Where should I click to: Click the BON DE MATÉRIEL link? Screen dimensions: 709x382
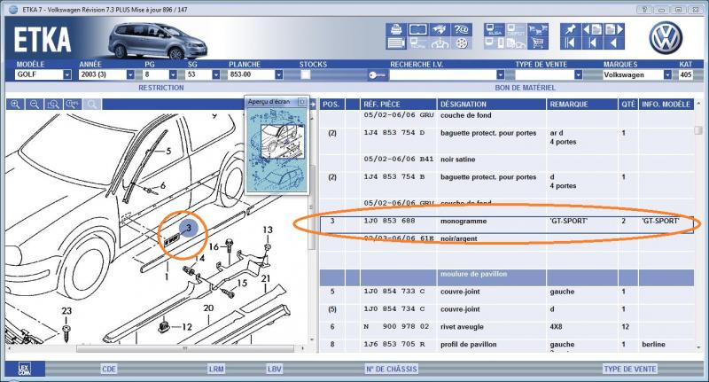[525, 88]
